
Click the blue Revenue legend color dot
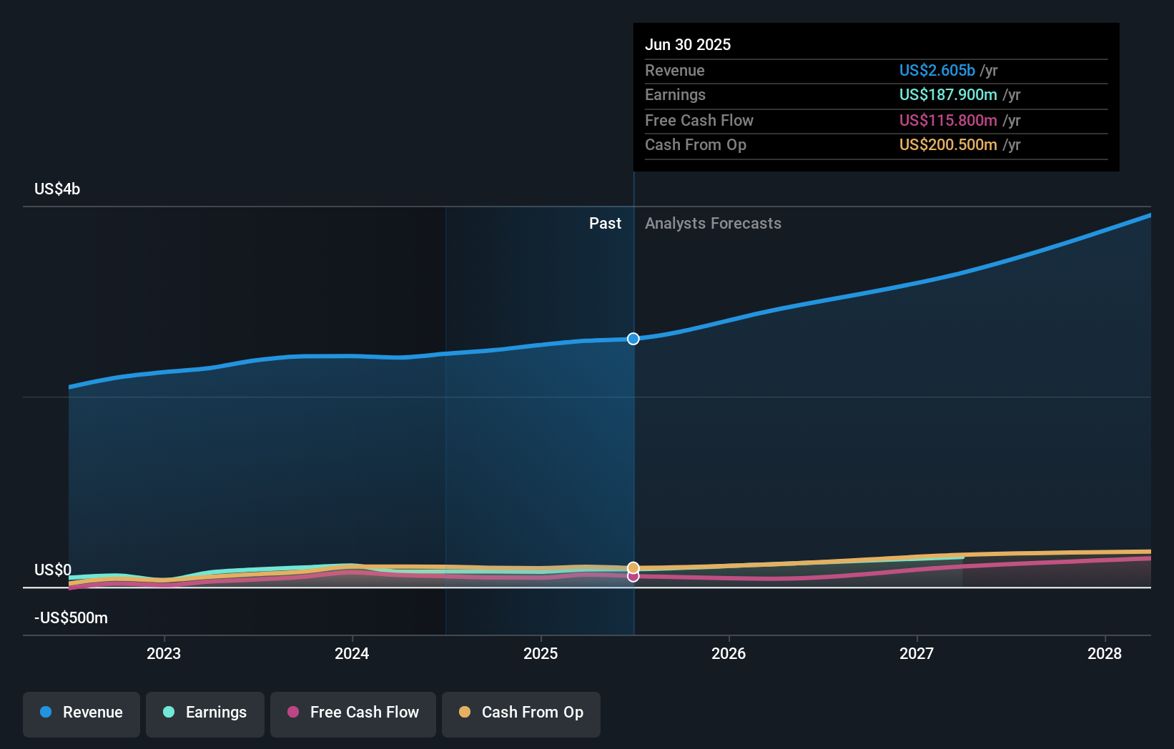coord(46,712)
